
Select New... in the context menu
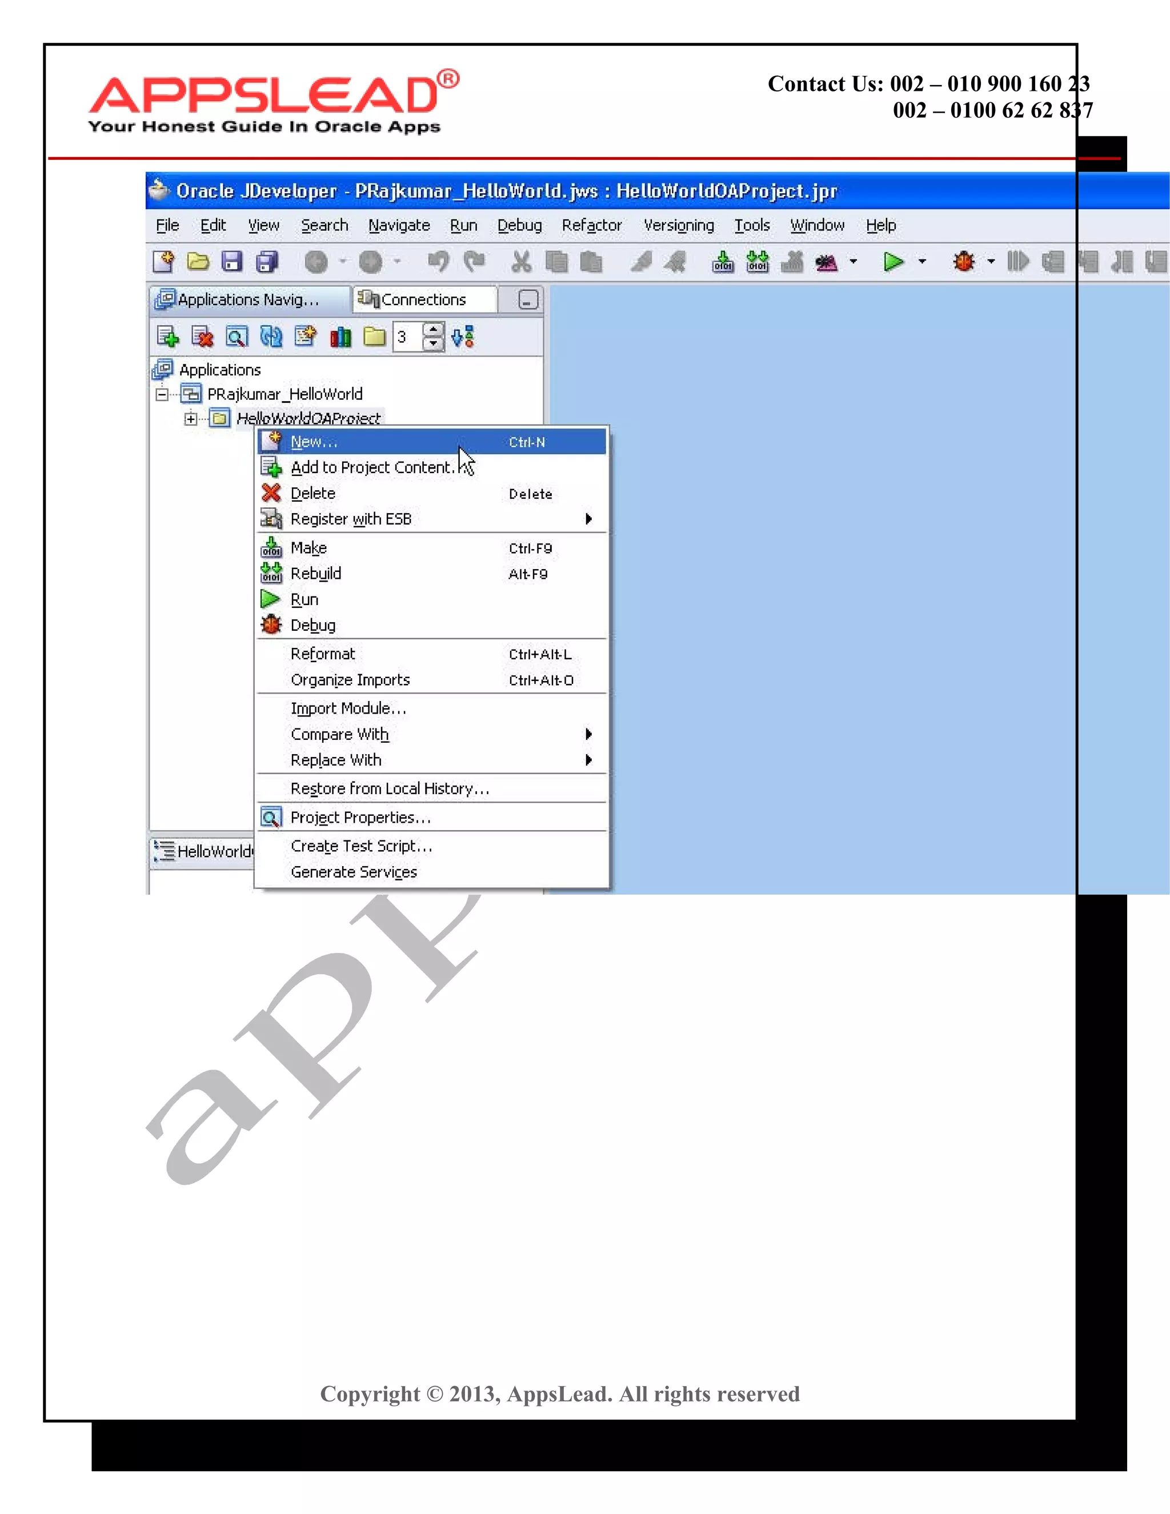point(314,442)
